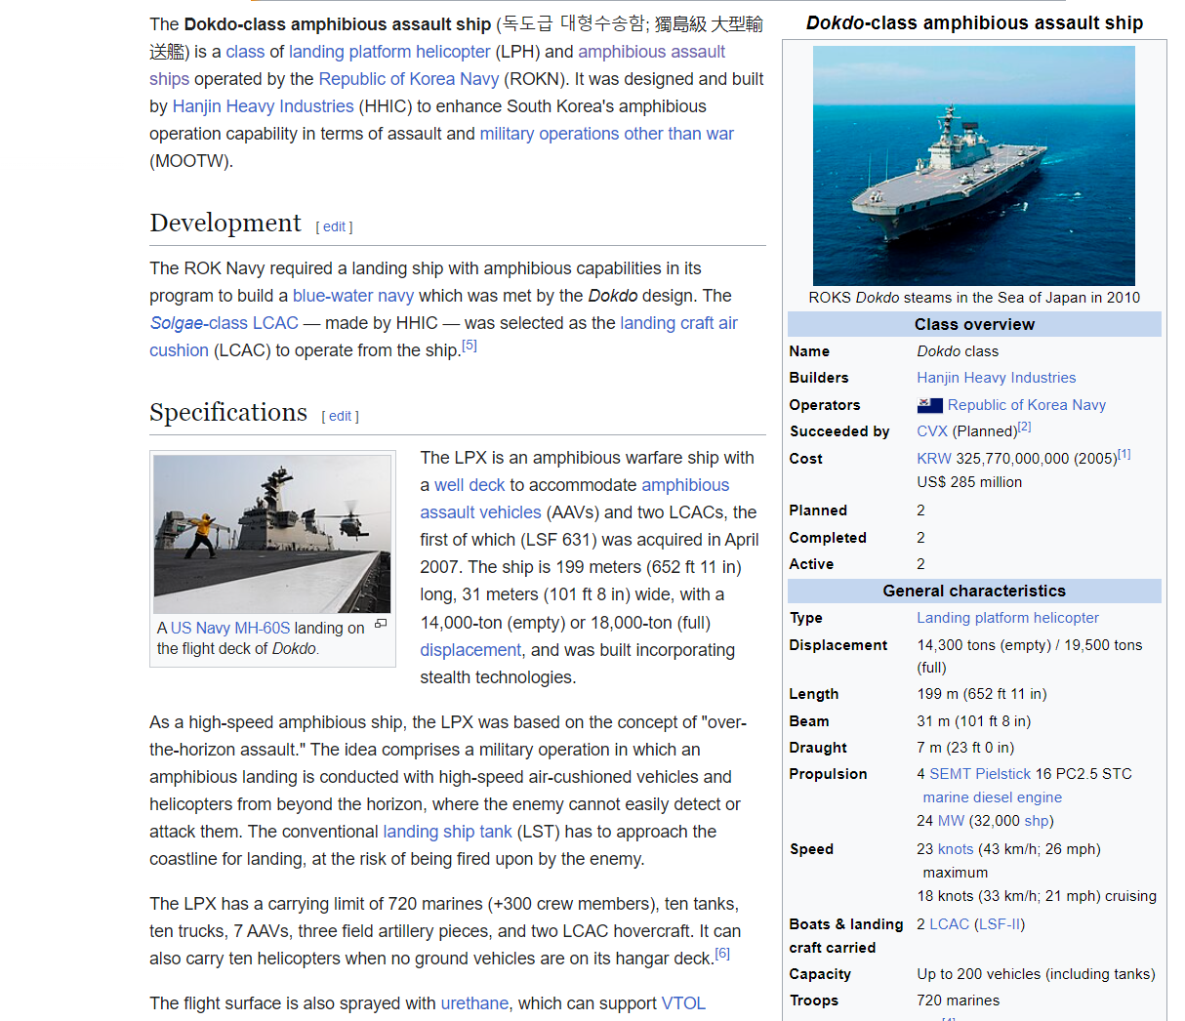Click the 'Propulsion' row label in the infobox
The width and height of the screenshot is (1185, 1021).
point(828,774)
